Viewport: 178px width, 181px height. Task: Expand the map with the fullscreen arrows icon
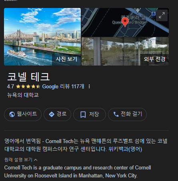click(x=162, y=15)
